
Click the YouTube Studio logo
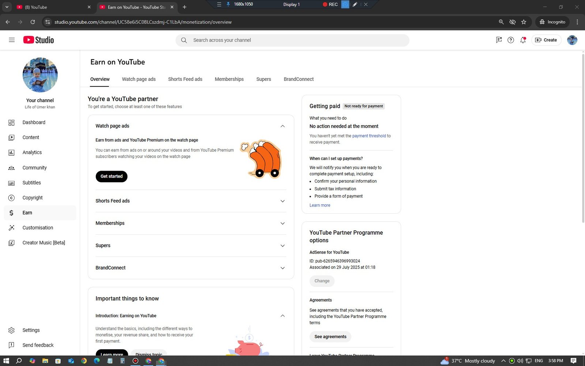click(x=38, y=40)
